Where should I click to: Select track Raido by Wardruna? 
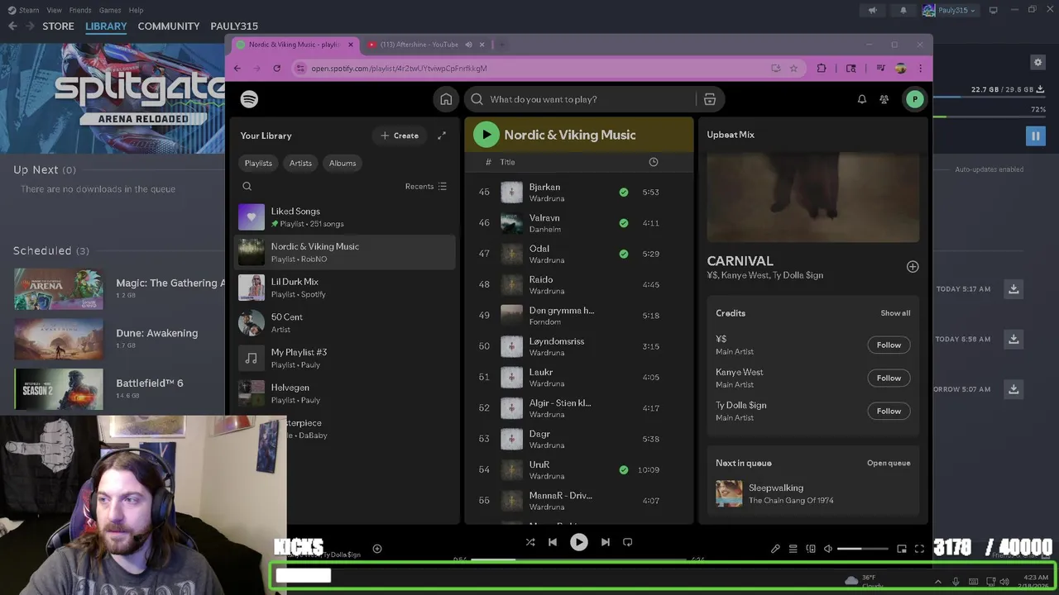point(578,284)
